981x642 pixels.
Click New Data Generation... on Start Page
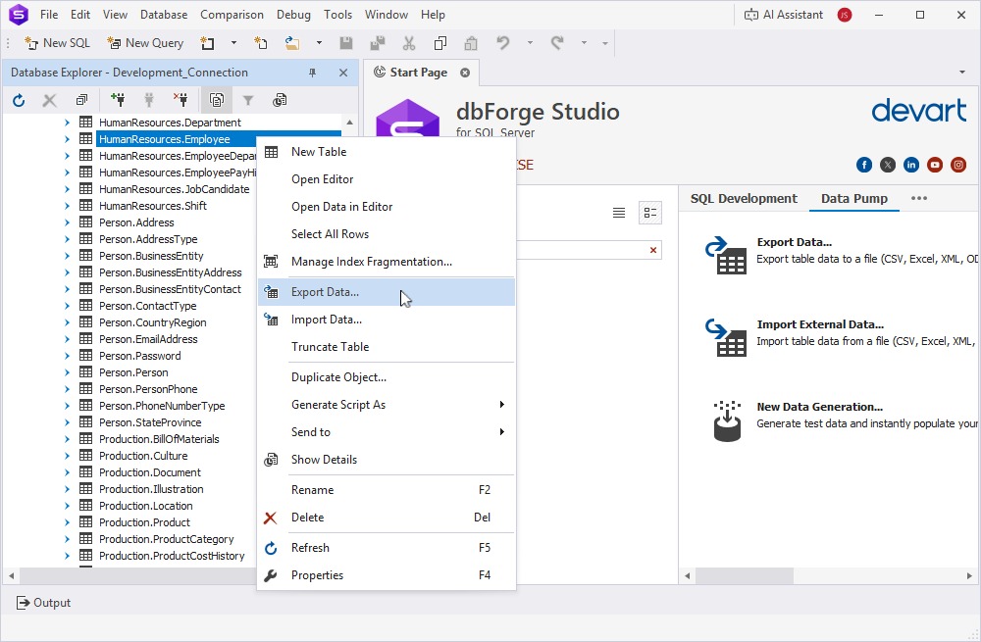819,407
